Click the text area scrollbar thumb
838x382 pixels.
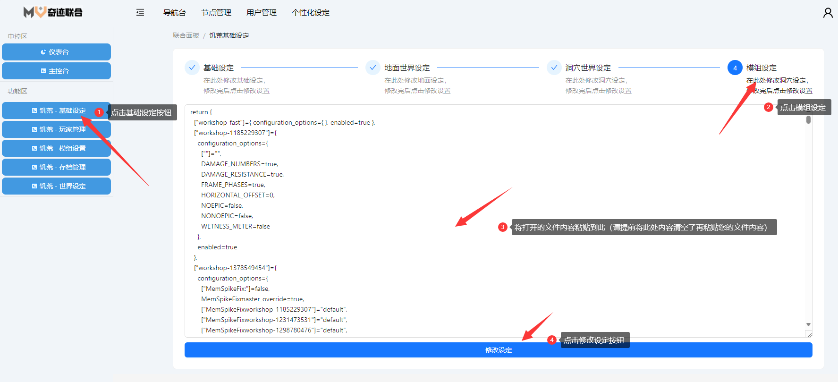(808, 119)
